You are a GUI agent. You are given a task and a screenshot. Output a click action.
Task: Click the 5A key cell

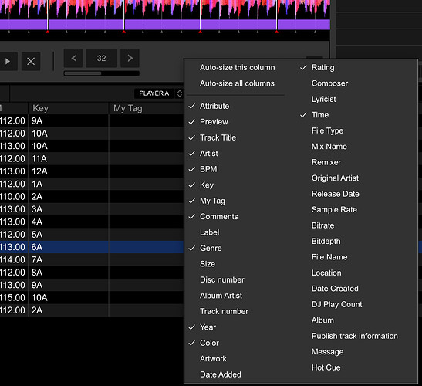coord(69,235)
